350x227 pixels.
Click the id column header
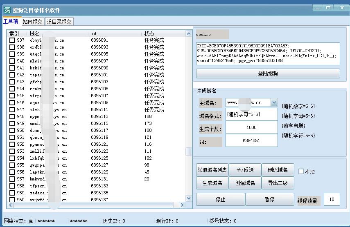coord(115,33)
